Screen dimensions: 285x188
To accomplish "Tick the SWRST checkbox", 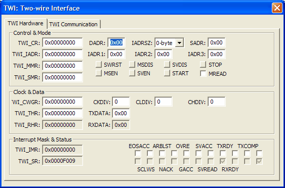I will click(x=99, y=64).
